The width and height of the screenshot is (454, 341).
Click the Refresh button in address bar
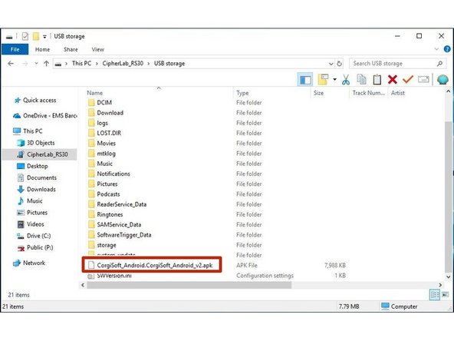click(x=340, y=64)
